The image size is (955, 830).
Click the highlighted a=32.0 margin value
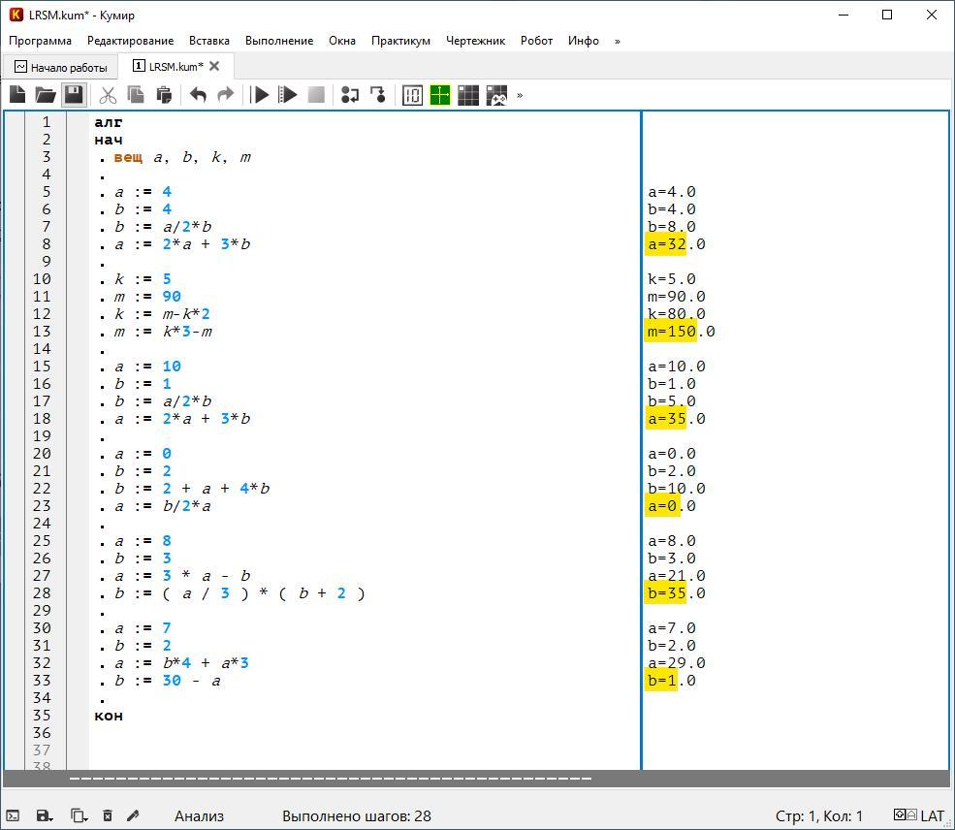click(676, 244)
